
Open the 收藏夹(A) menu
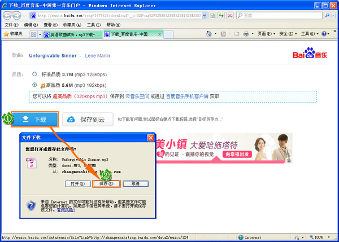pos(72,25)
